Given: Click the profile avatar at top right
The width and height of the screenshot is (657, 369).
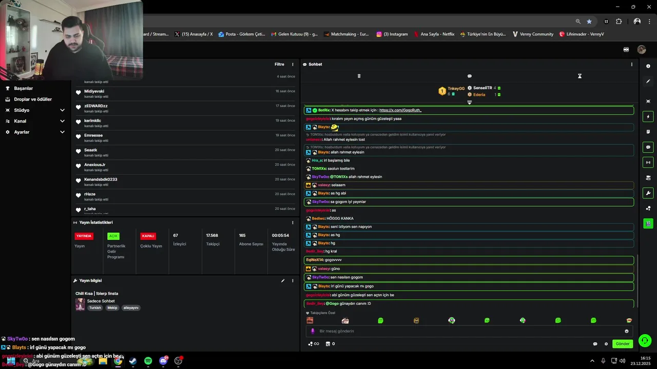Looking at the screenshot, I should tap(642, 50).
